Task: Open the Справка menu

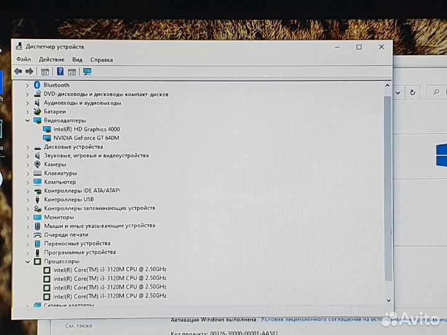Action: coord(101,60)
